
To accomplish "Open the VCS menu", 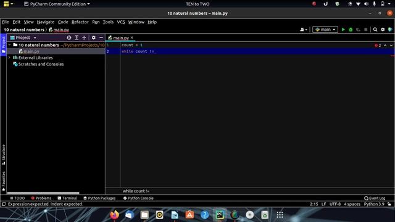I will 121,22.
